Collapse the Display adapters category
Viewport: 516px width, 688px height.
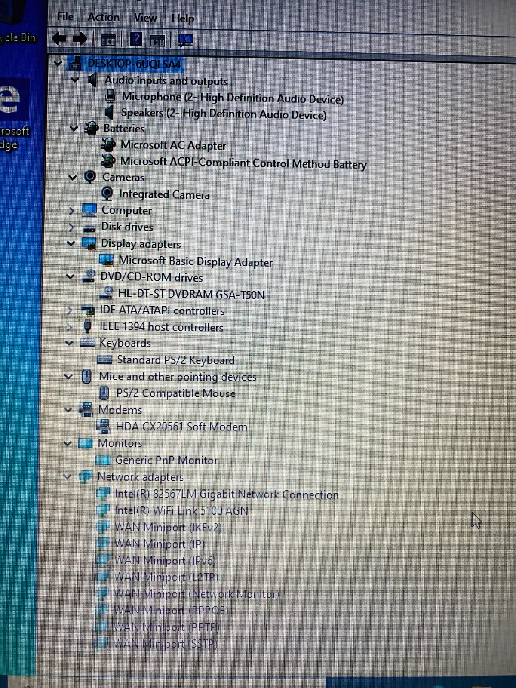click(71, 243)
